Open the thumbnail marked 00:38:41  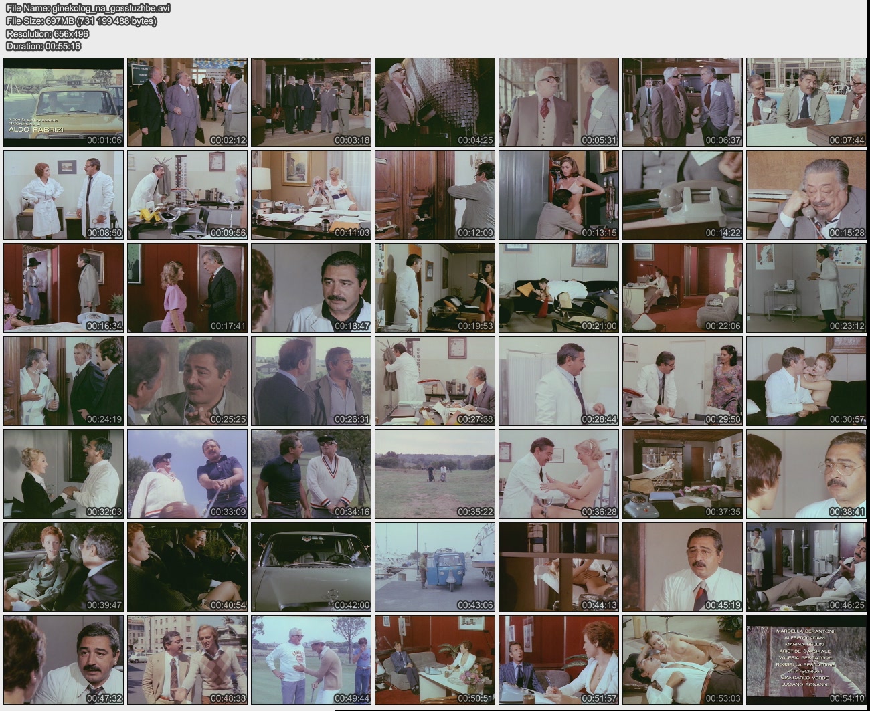pos(806,474)
